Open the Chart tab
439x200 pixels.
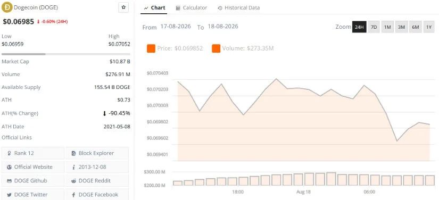click(154, 8)
